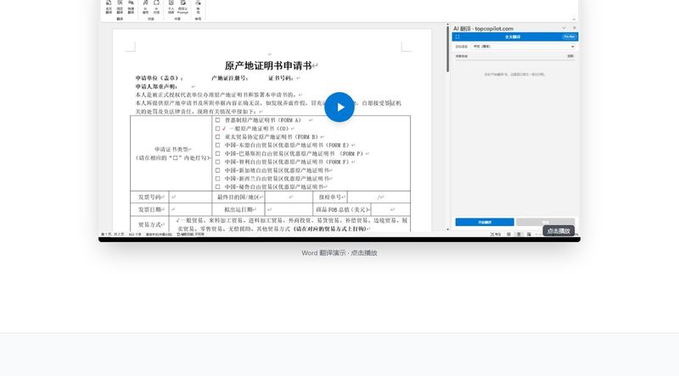This screenshot has height=376, width=679.
Task: Check the 中国-巴基斯坦 FORM P checkbox
Action: tap(217, 153)
